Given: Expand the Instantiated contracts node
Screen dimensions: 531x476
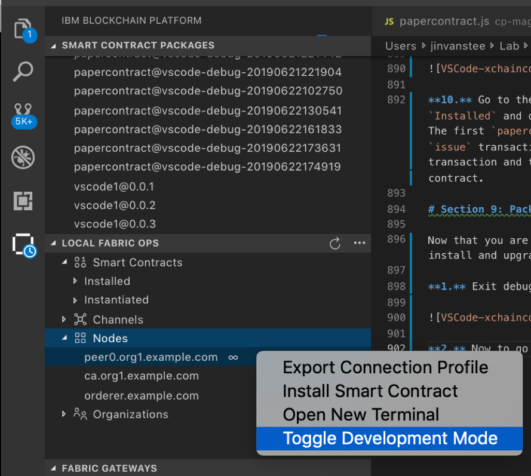Looking at the screenshot, I should (75, 300).
